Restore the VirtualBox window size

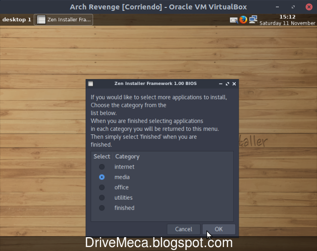click(293, 7)
